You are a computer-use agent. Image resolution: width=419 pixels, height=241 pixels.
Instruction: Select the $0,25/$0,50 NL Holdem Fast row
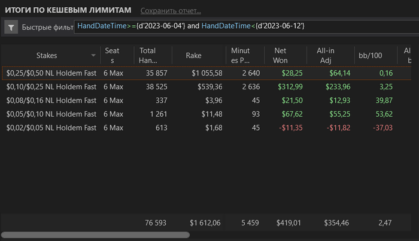[207, 73]
